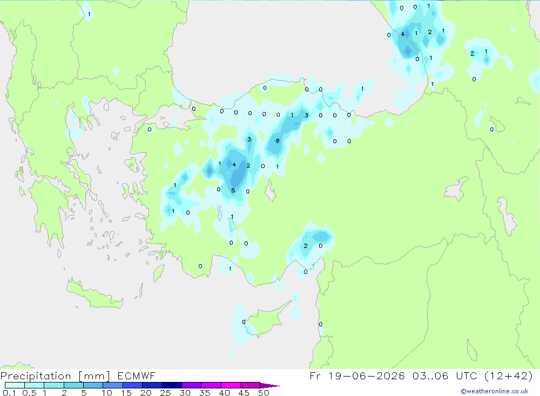Click the '15' legend scale label

126,393
